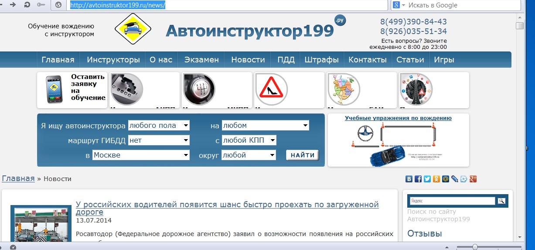Open the ПДД menu item

(286, 60)
